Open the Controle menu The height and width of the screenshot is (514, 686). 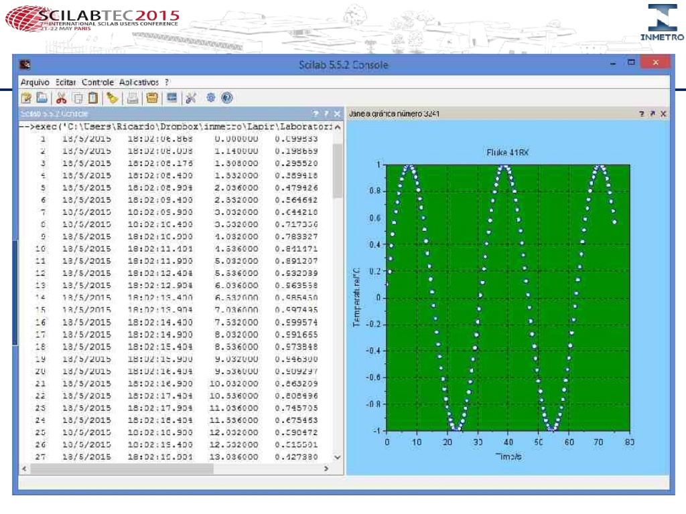[98, 82]
